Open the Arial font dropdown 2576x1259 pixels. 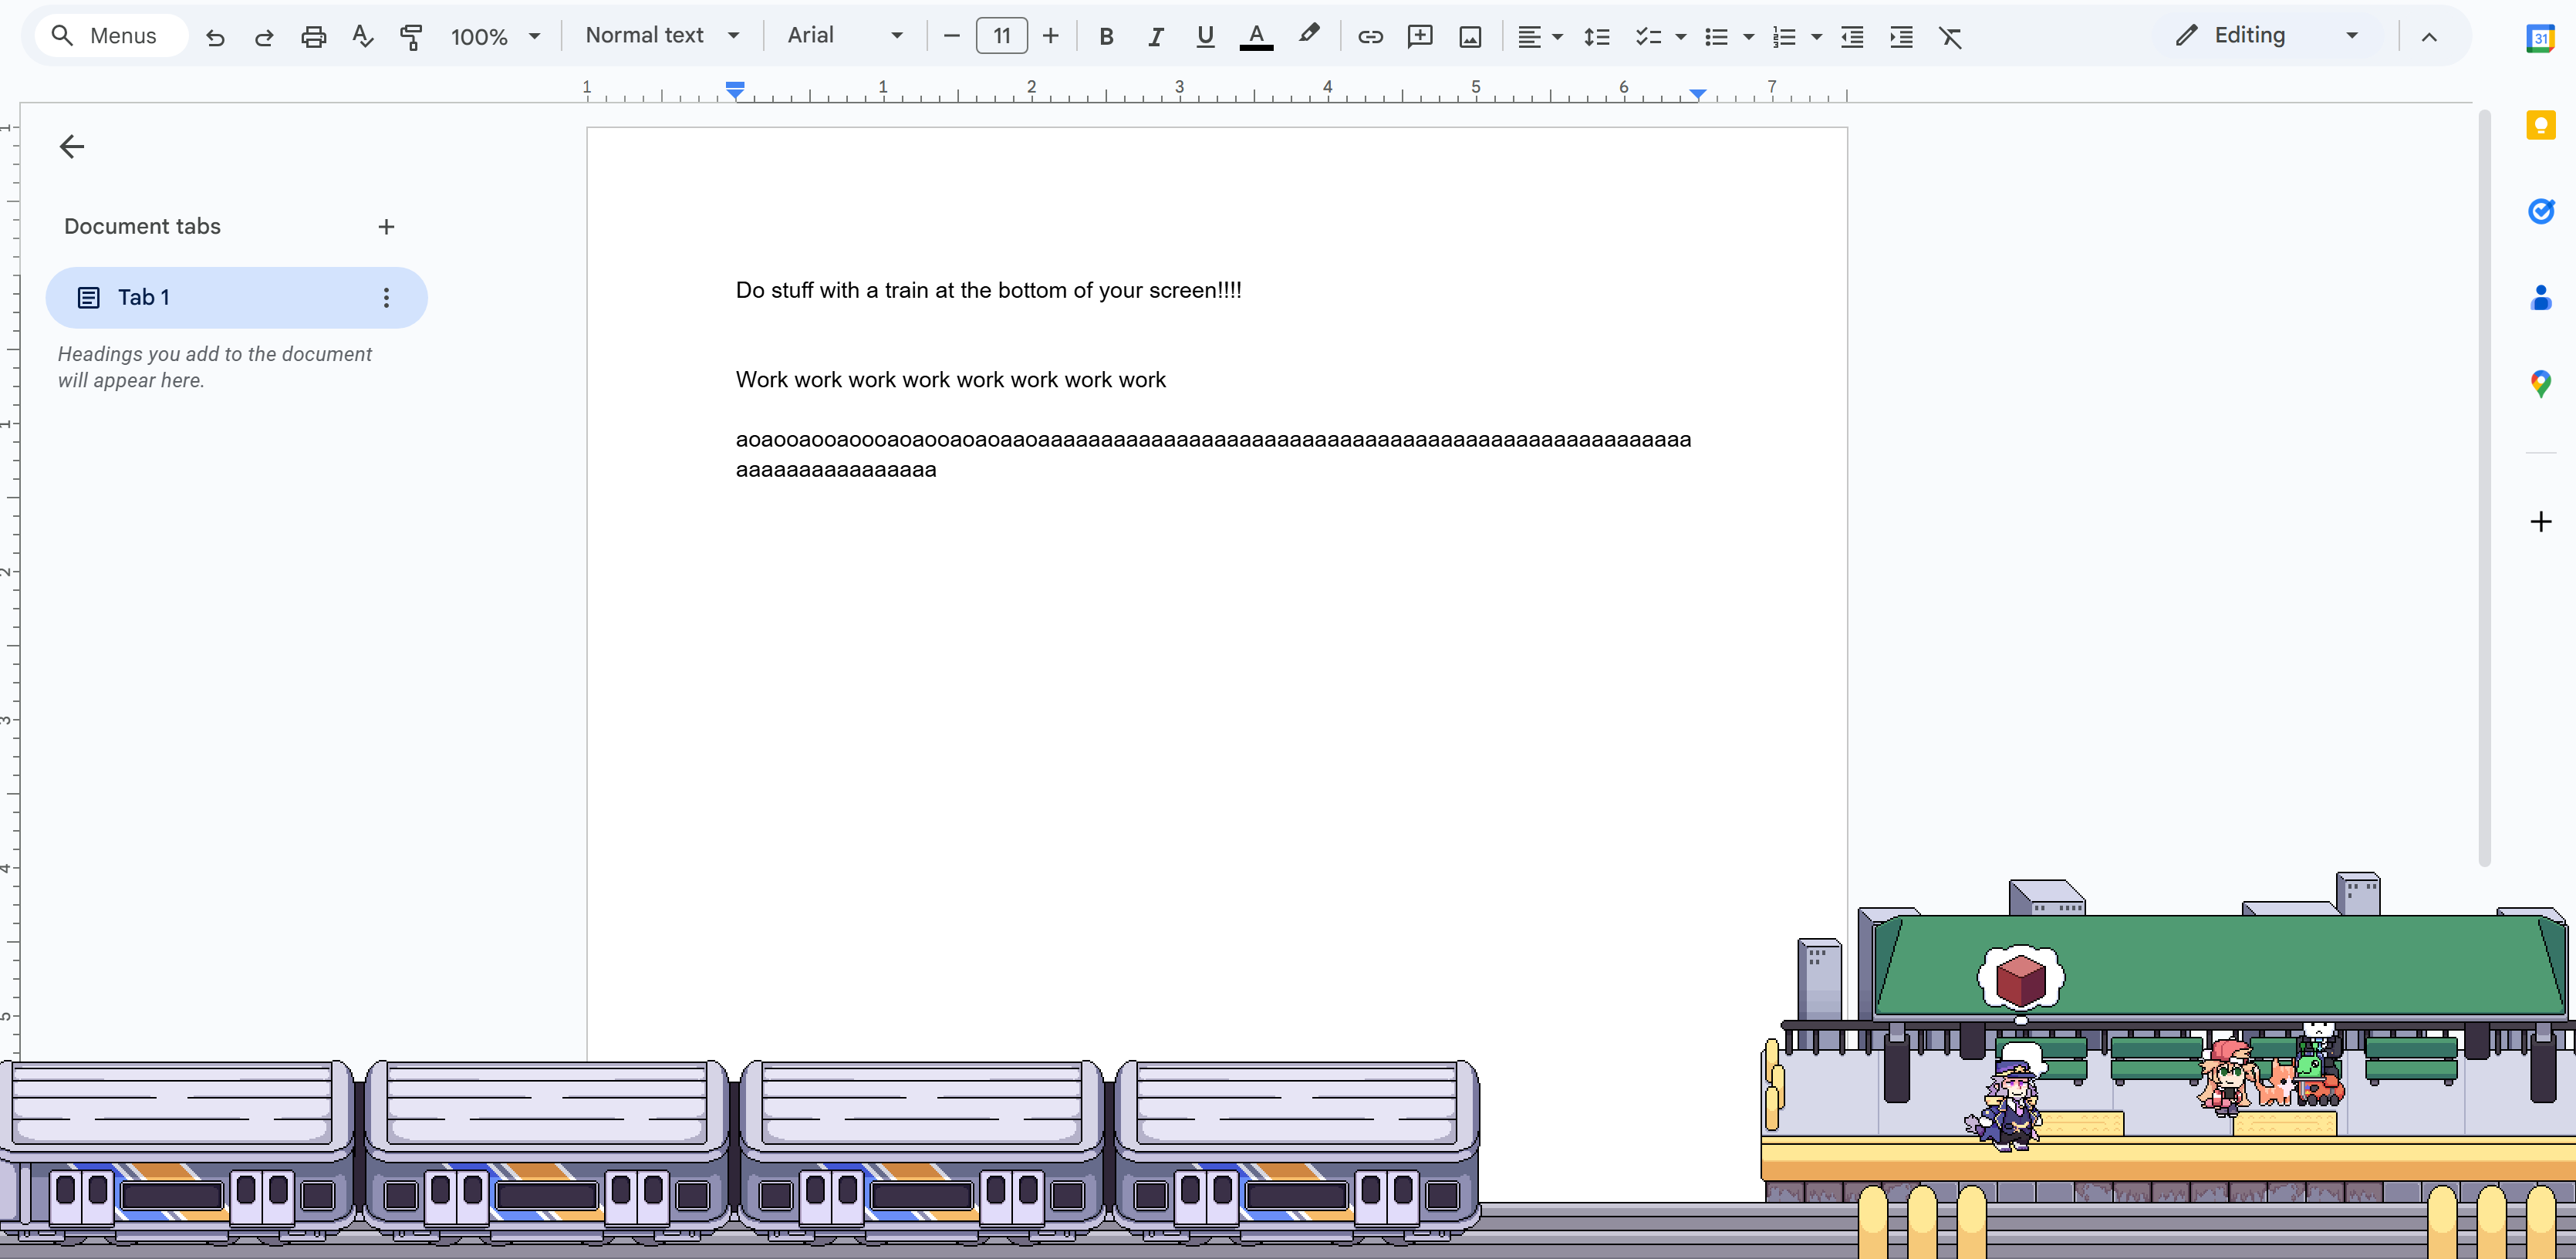coord(845,35)
